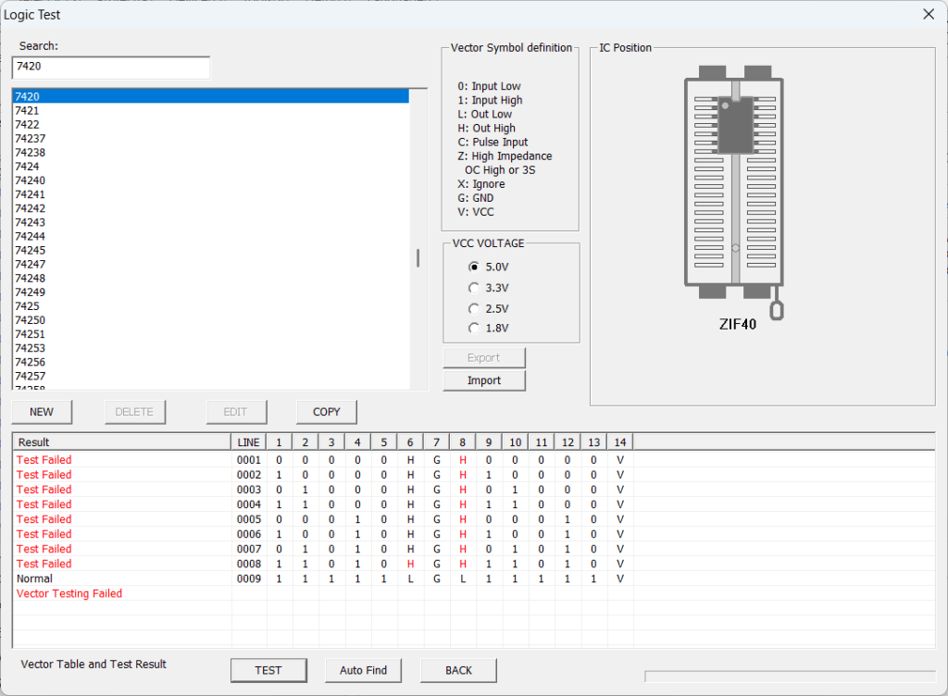Click the Result column header
The image size is (948, 696).
click(x=120, y=442)
